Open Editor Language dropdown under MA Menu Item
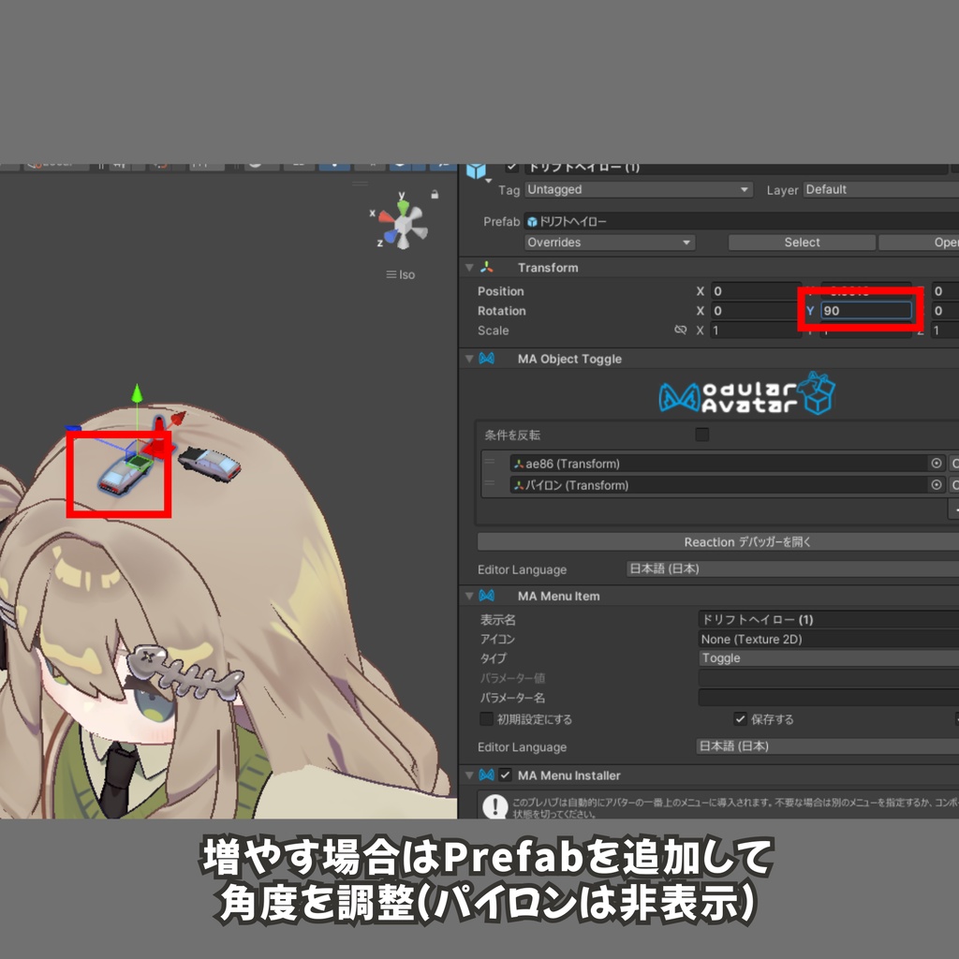 point(828,746)
